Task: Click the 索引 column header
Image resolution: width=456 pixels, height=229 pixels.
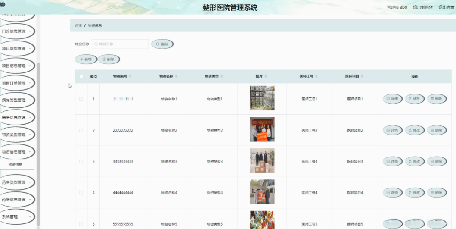Action: (93, 77)
